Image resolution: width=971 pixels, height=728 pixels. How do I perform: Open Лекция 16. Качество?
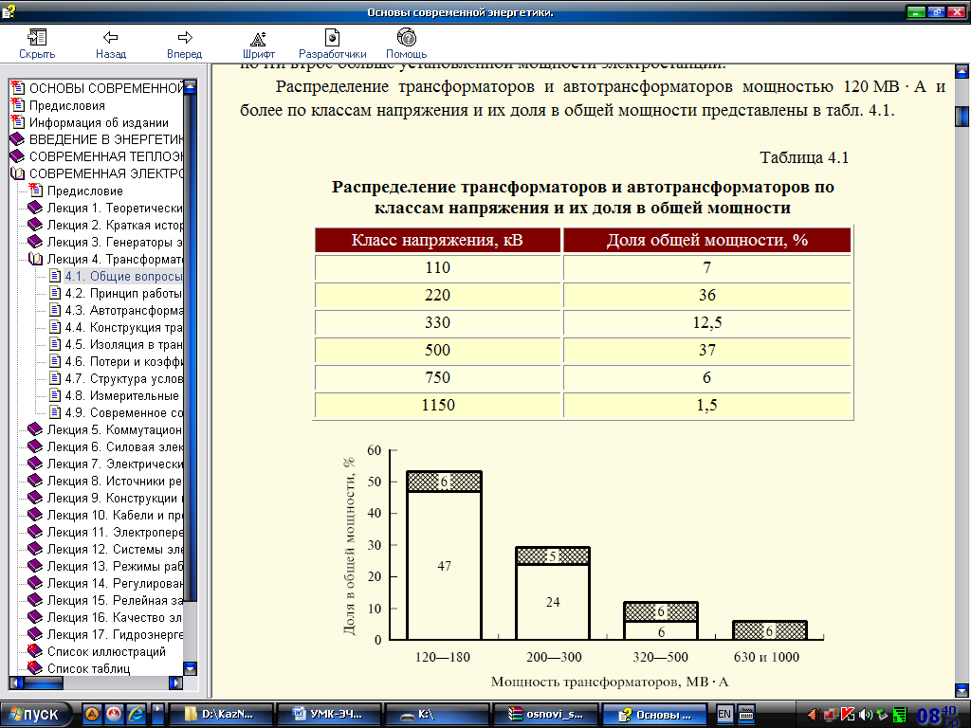[115, 617]
